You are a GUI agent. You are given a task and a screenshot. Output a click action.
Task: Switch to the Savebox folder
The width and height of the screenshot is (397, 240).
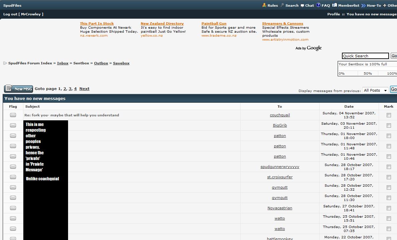tap(121, 63)
